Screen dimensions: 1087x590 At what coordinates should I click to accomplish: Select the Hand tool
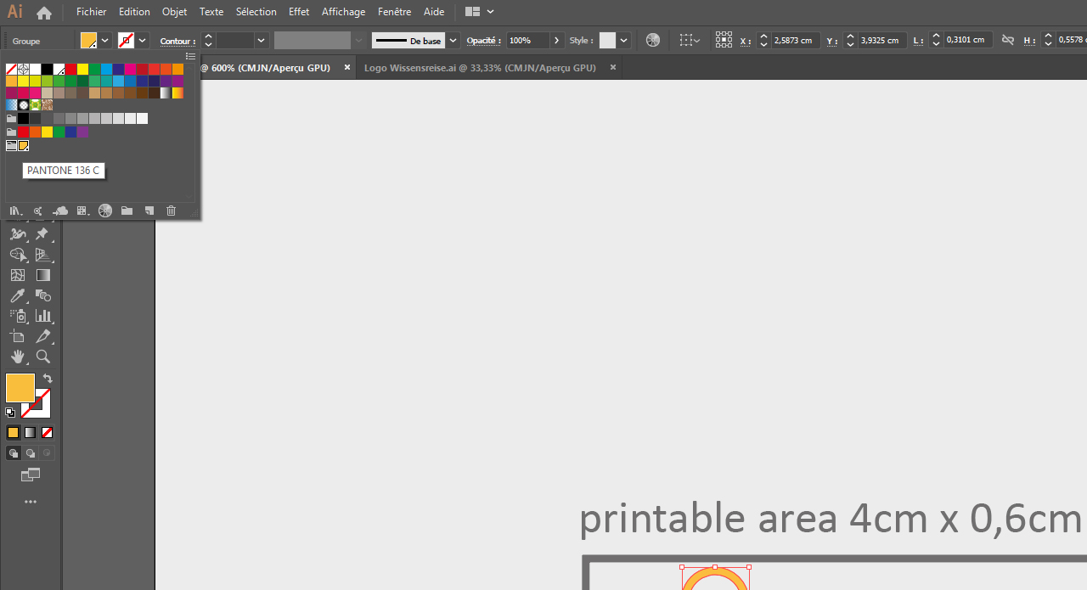tap(18, 357)
